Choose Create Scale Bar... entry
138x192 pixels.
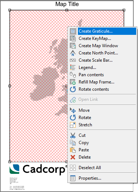(102, 60)
